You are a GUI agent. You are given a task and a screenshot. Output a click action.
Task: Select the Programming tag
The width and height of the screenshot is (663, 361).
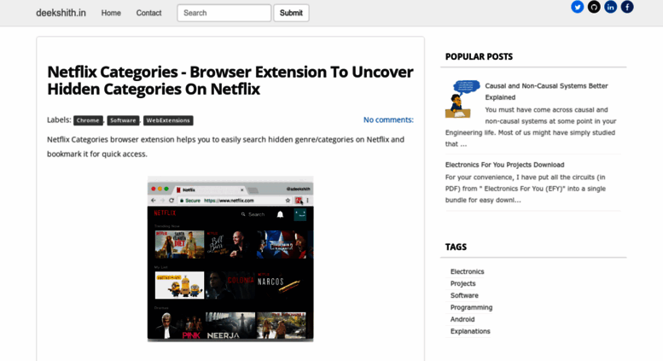pyautogui.click(x=472, y=307)
